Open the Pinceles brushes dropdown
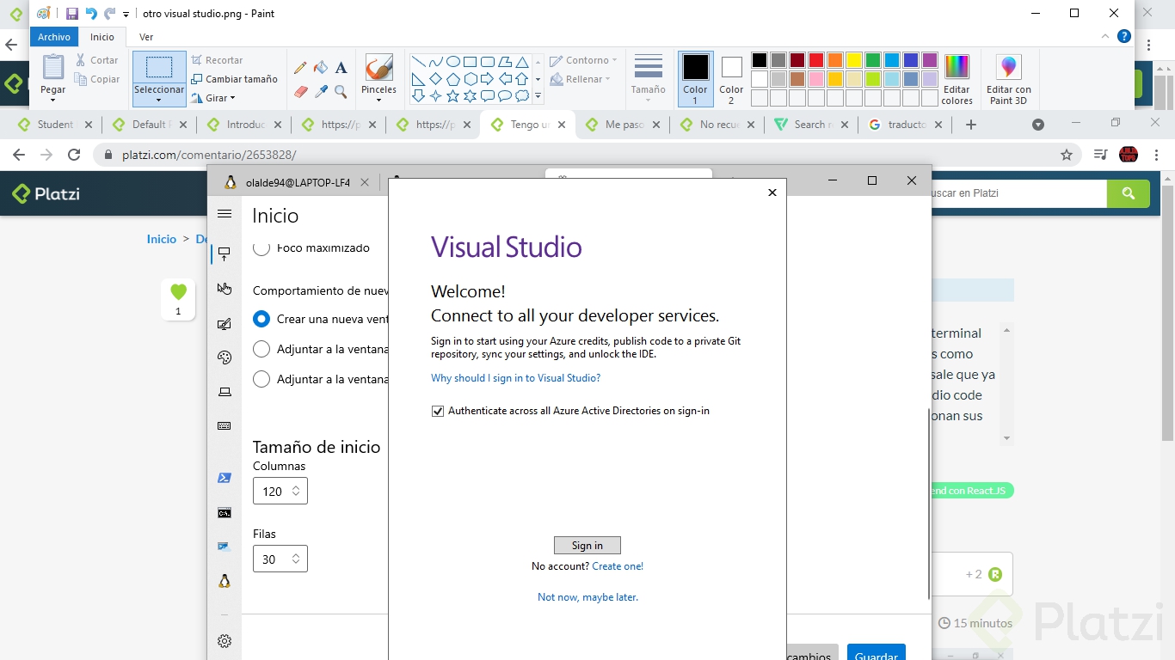 coord(378,100)
